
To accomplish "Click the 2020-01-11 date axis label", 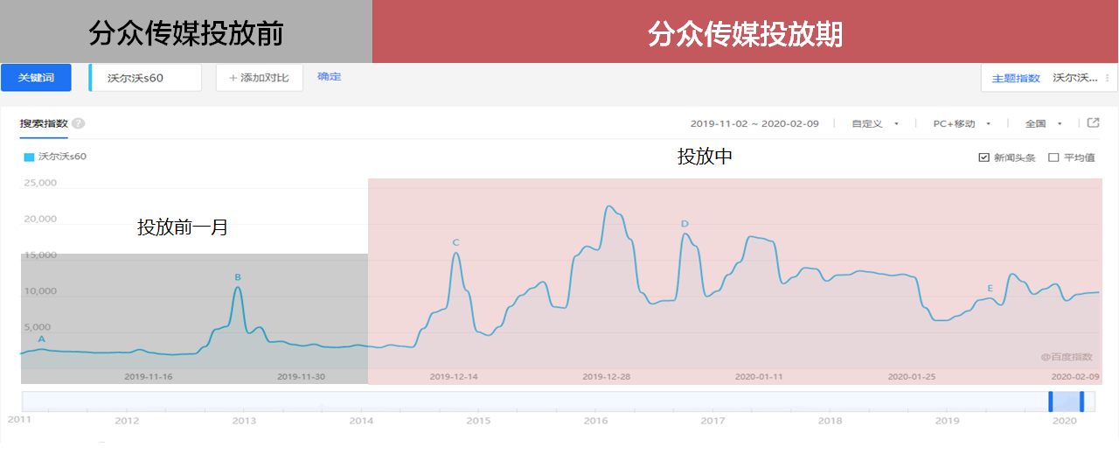I will tap(759, 376).
